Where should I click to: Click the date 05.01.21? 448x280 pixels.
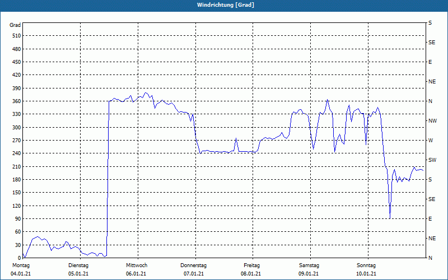[x=78, y=274]
